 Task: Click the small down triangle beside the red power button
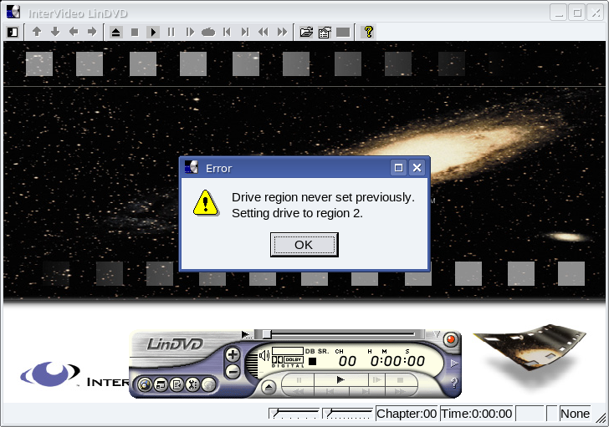click(x=437, y=333)
